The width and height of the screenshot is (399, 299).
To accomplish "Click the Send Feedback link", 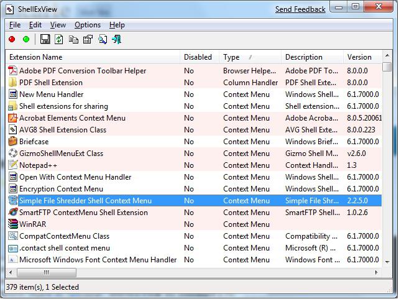I will pos(300,9).
